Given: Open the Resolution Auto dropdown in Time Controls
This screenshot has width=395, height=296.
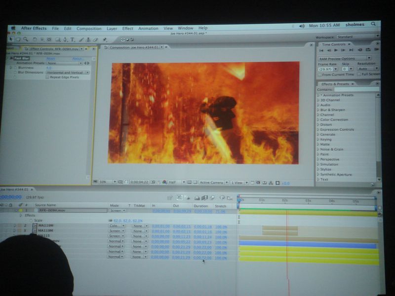Looking at the screenshot, I should click(368, 69).
